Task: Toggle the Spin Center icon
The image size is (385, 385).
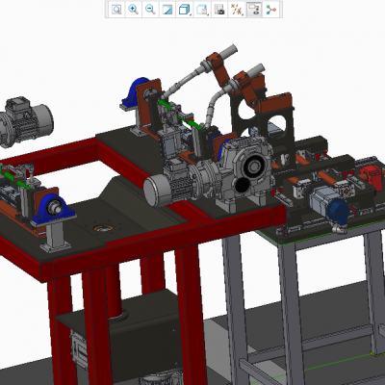Action: click(271, 10)
